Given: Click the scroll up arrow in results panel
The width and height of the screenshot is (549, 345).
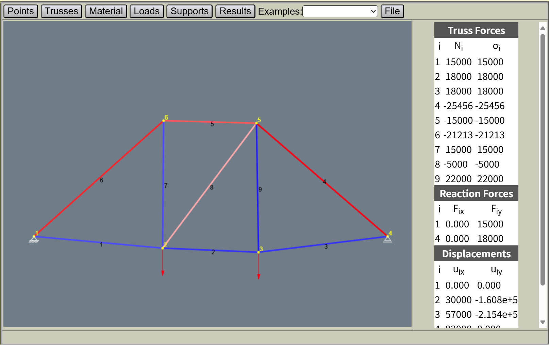Looking at the screenshot, I should click(543, 28).
